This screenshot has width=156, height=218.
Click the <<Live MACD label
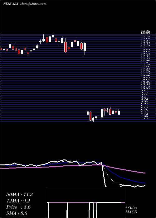[x=131, y=210]
